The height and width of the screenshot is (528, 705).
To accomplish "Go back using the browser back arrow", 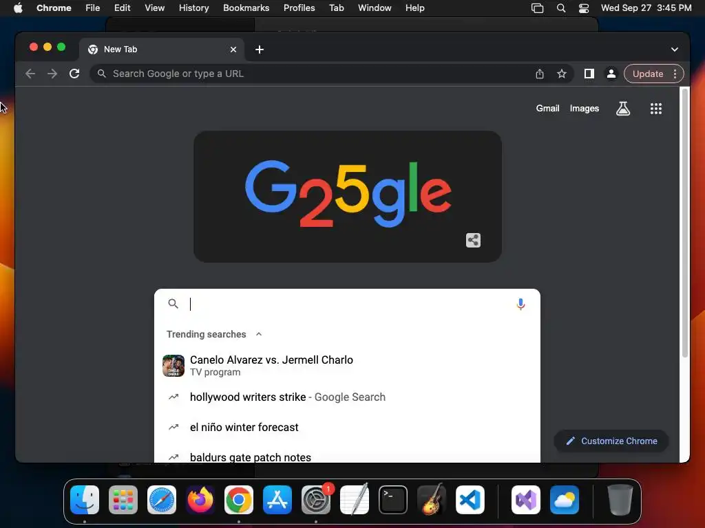I will 30,74.
